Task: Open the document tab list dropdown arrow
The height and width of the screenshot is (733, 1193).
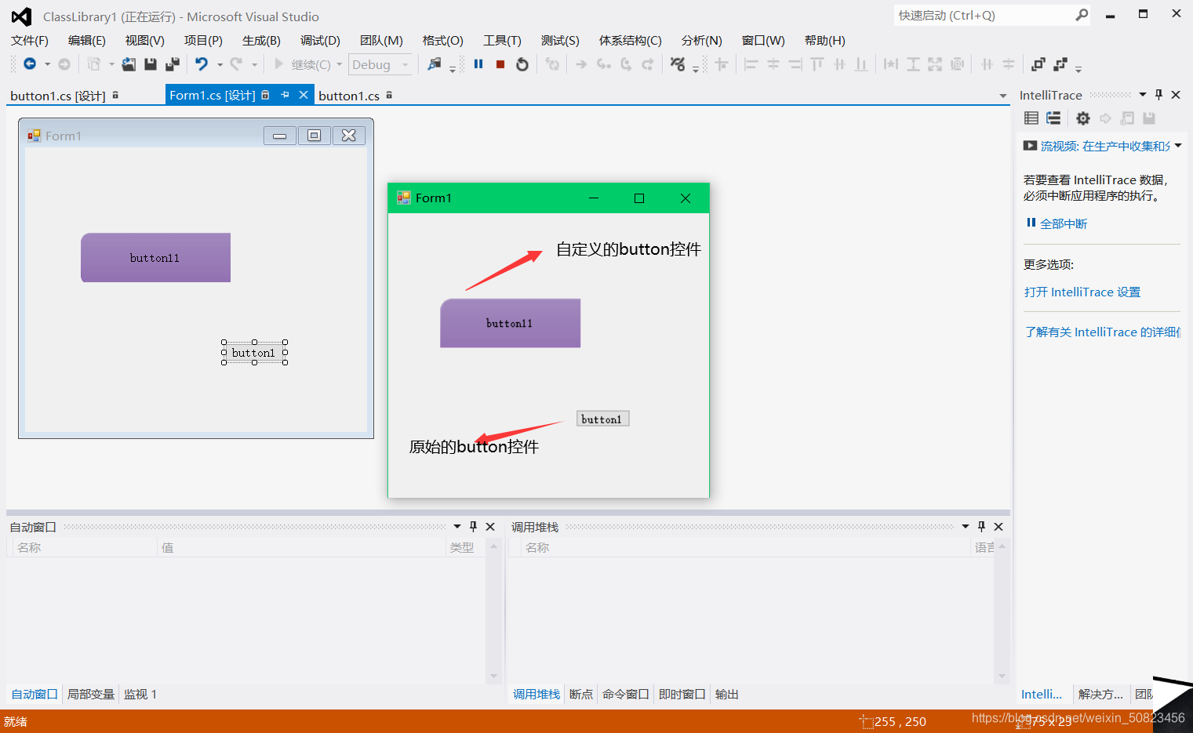Action: click(x=1002, y=96)
